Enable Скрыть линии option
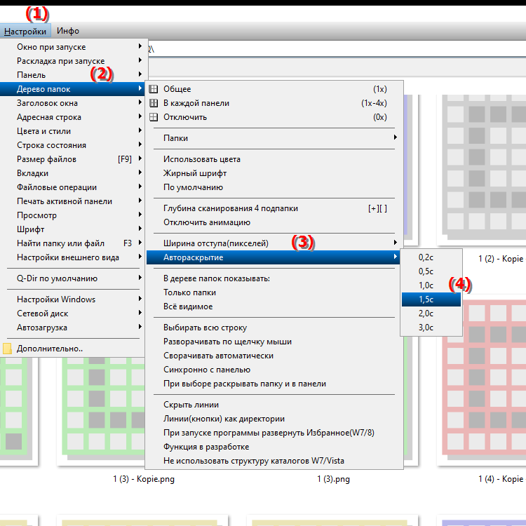Screen dimensions: 526x526 (x=191, y=405)
